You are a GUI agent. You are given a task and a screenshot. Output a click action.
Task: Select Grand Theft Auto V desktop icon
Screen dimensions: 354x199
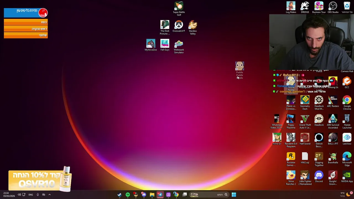coord(305,122)
